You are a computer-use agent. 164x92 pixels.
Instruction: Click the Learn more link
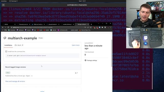(76, 45)
